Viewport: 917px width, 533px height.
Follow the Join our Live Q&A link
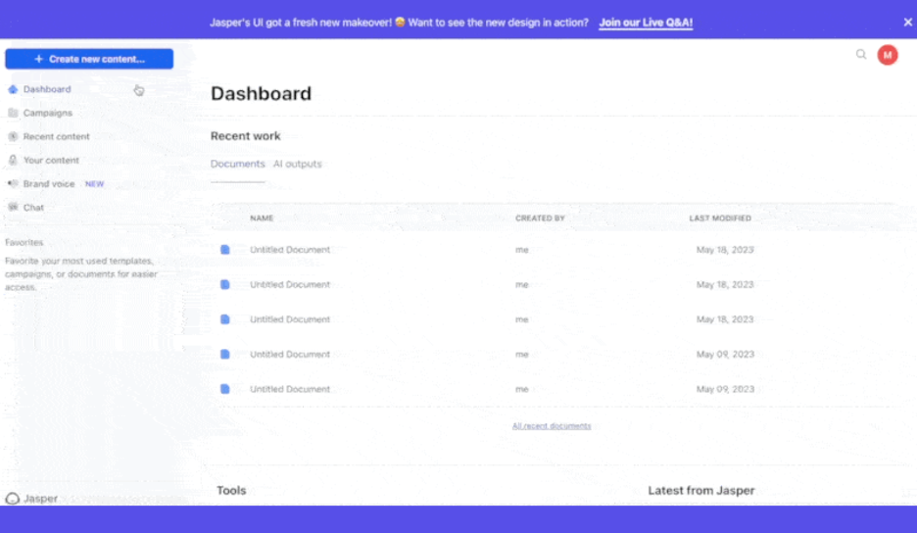pos(646,23)
